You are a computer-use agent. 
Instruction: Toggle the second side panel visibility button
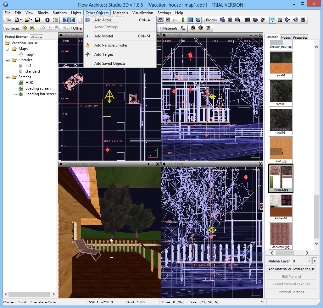coord(73,20)
